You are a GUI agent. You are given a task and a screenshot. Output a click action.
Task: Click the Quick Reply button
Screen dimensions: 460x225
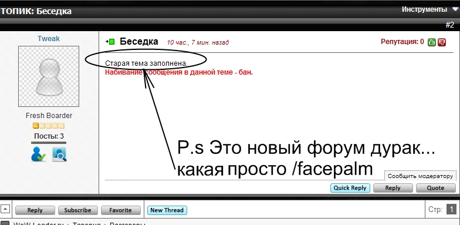tap(350, 188)
